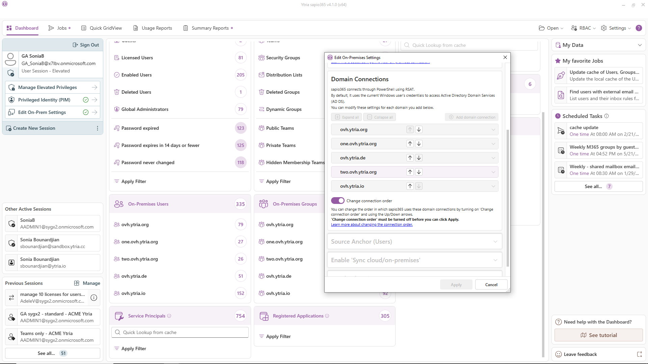This screenshot has height=364, width=648.
Task: Click the expand icon next to Leave feedback
Action: pyautogui.click(x=639, y=354)
